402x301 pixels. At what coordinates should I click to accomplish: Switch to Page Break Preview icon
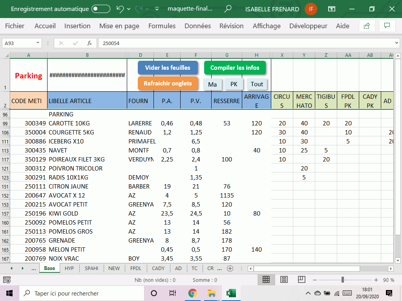coord(301,280)
